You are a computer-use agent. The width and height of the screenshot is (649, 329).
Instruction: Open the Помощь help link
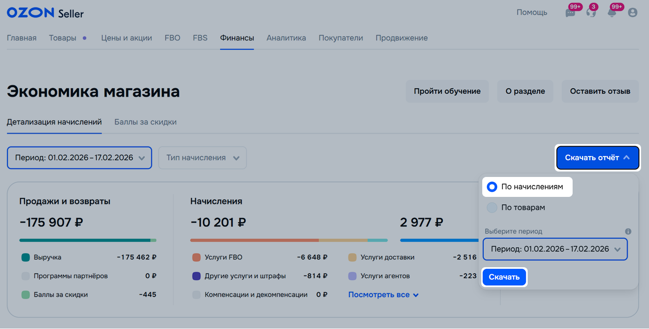point(532,12)
